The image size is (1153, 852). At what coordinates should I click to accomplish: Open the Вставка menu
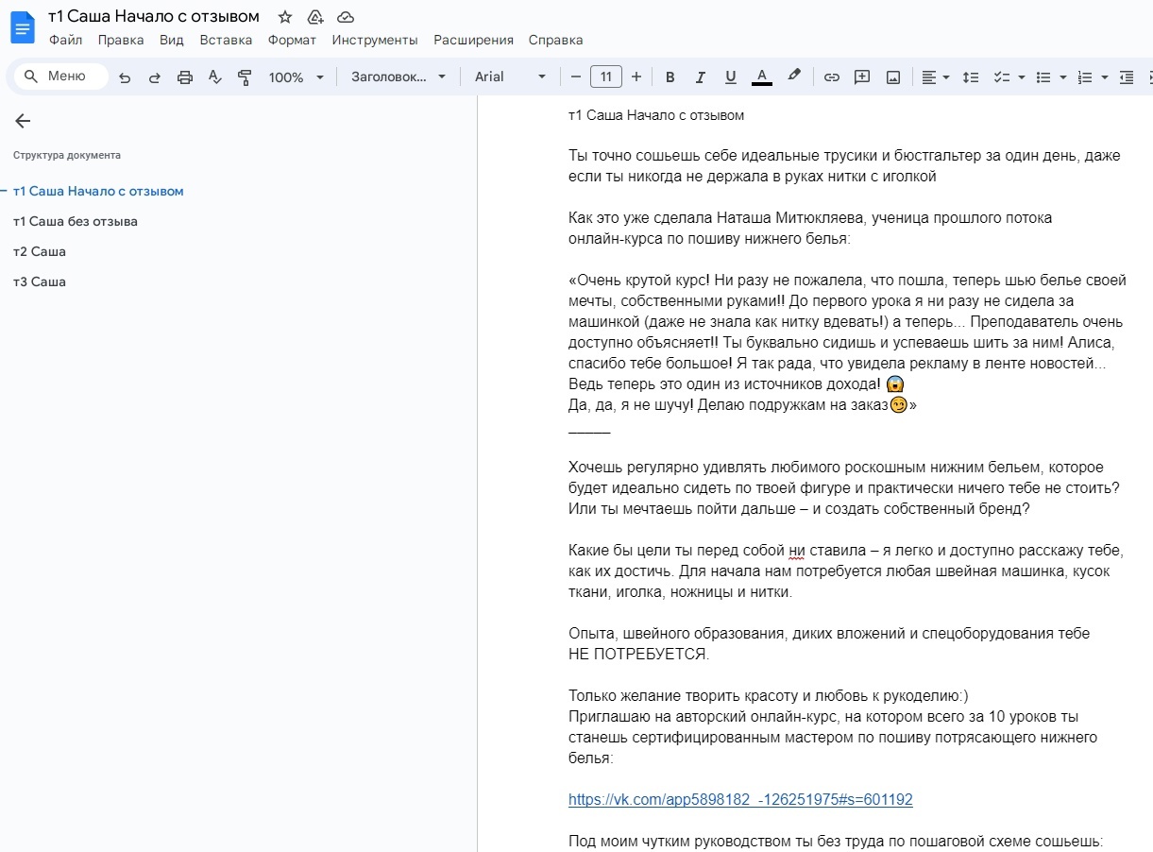226,40
